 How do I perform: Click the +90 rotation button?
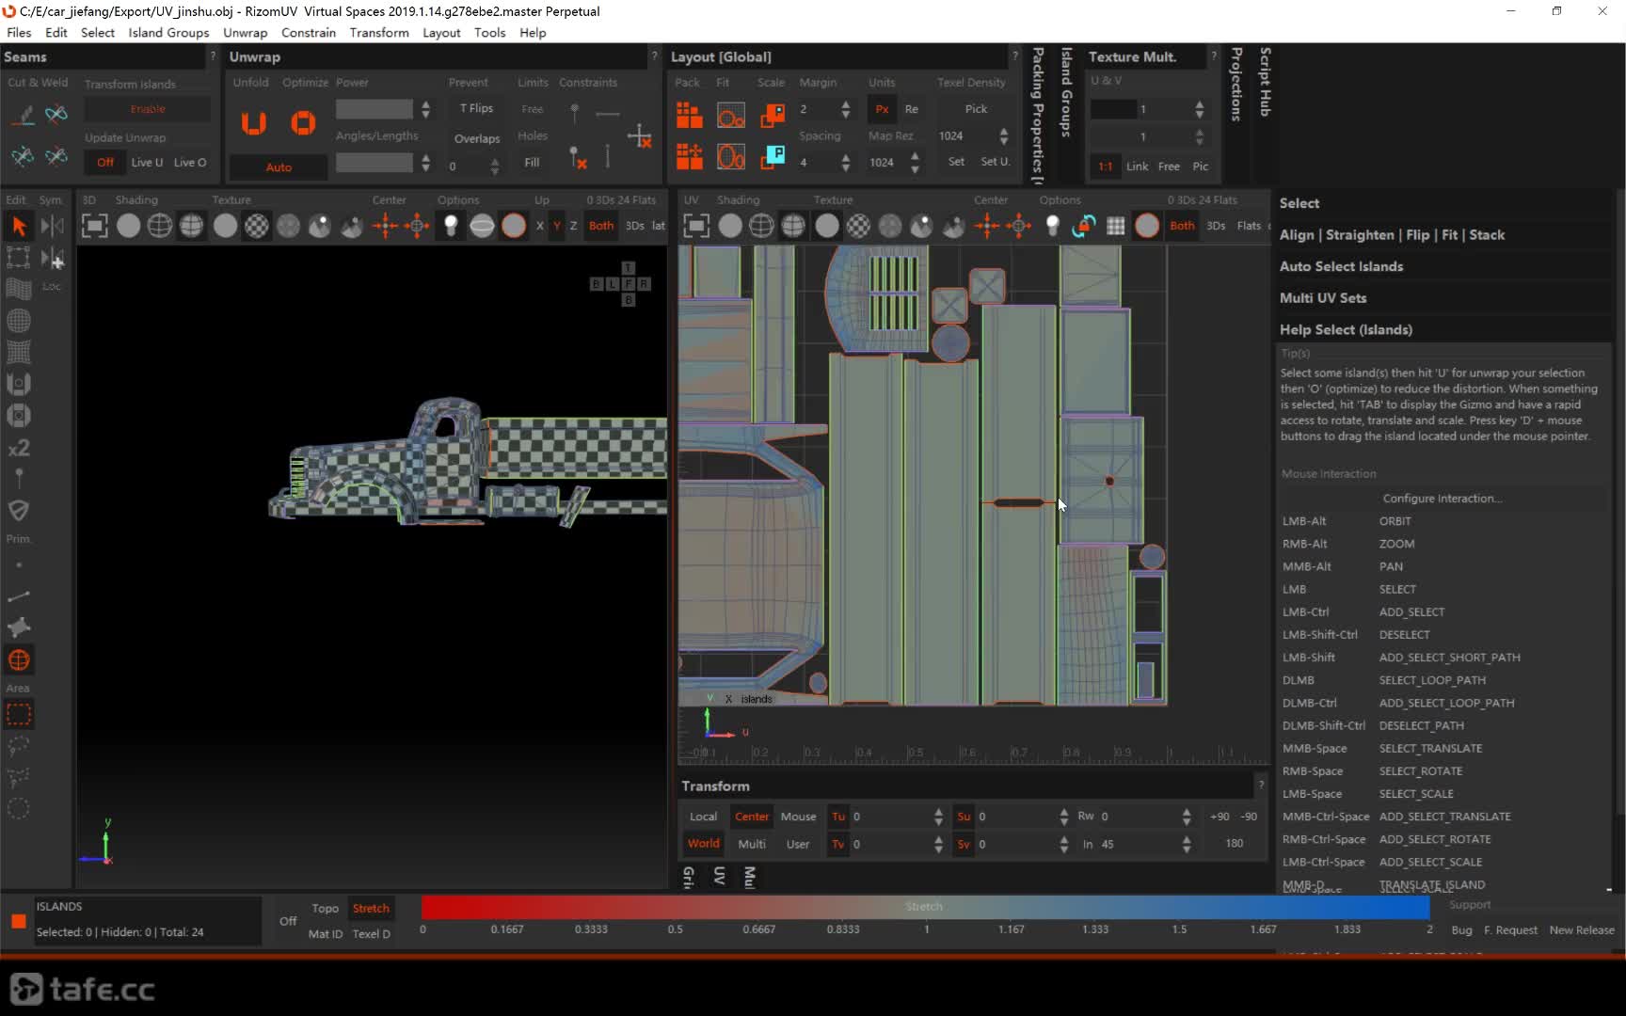pos(1219,817)
